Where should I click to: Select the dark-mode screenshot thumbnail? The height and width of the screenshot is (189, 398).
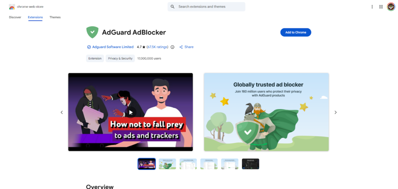(x=251, y=164)
